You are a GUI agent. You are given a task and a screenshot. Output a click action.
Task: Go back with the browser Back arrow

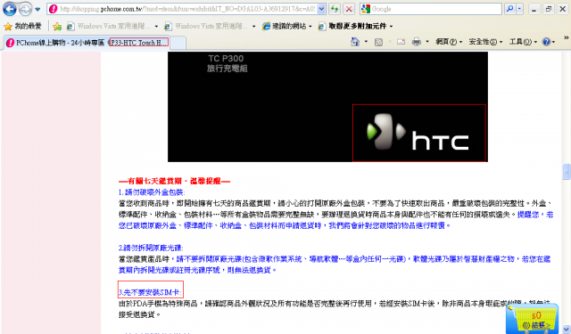pos(10,9)
